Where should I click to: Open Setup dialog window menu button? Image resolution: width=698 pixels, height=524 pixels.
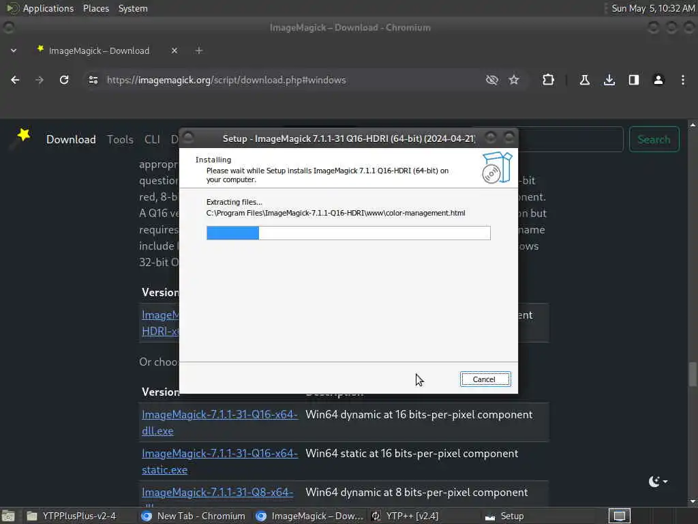[188, 137]
